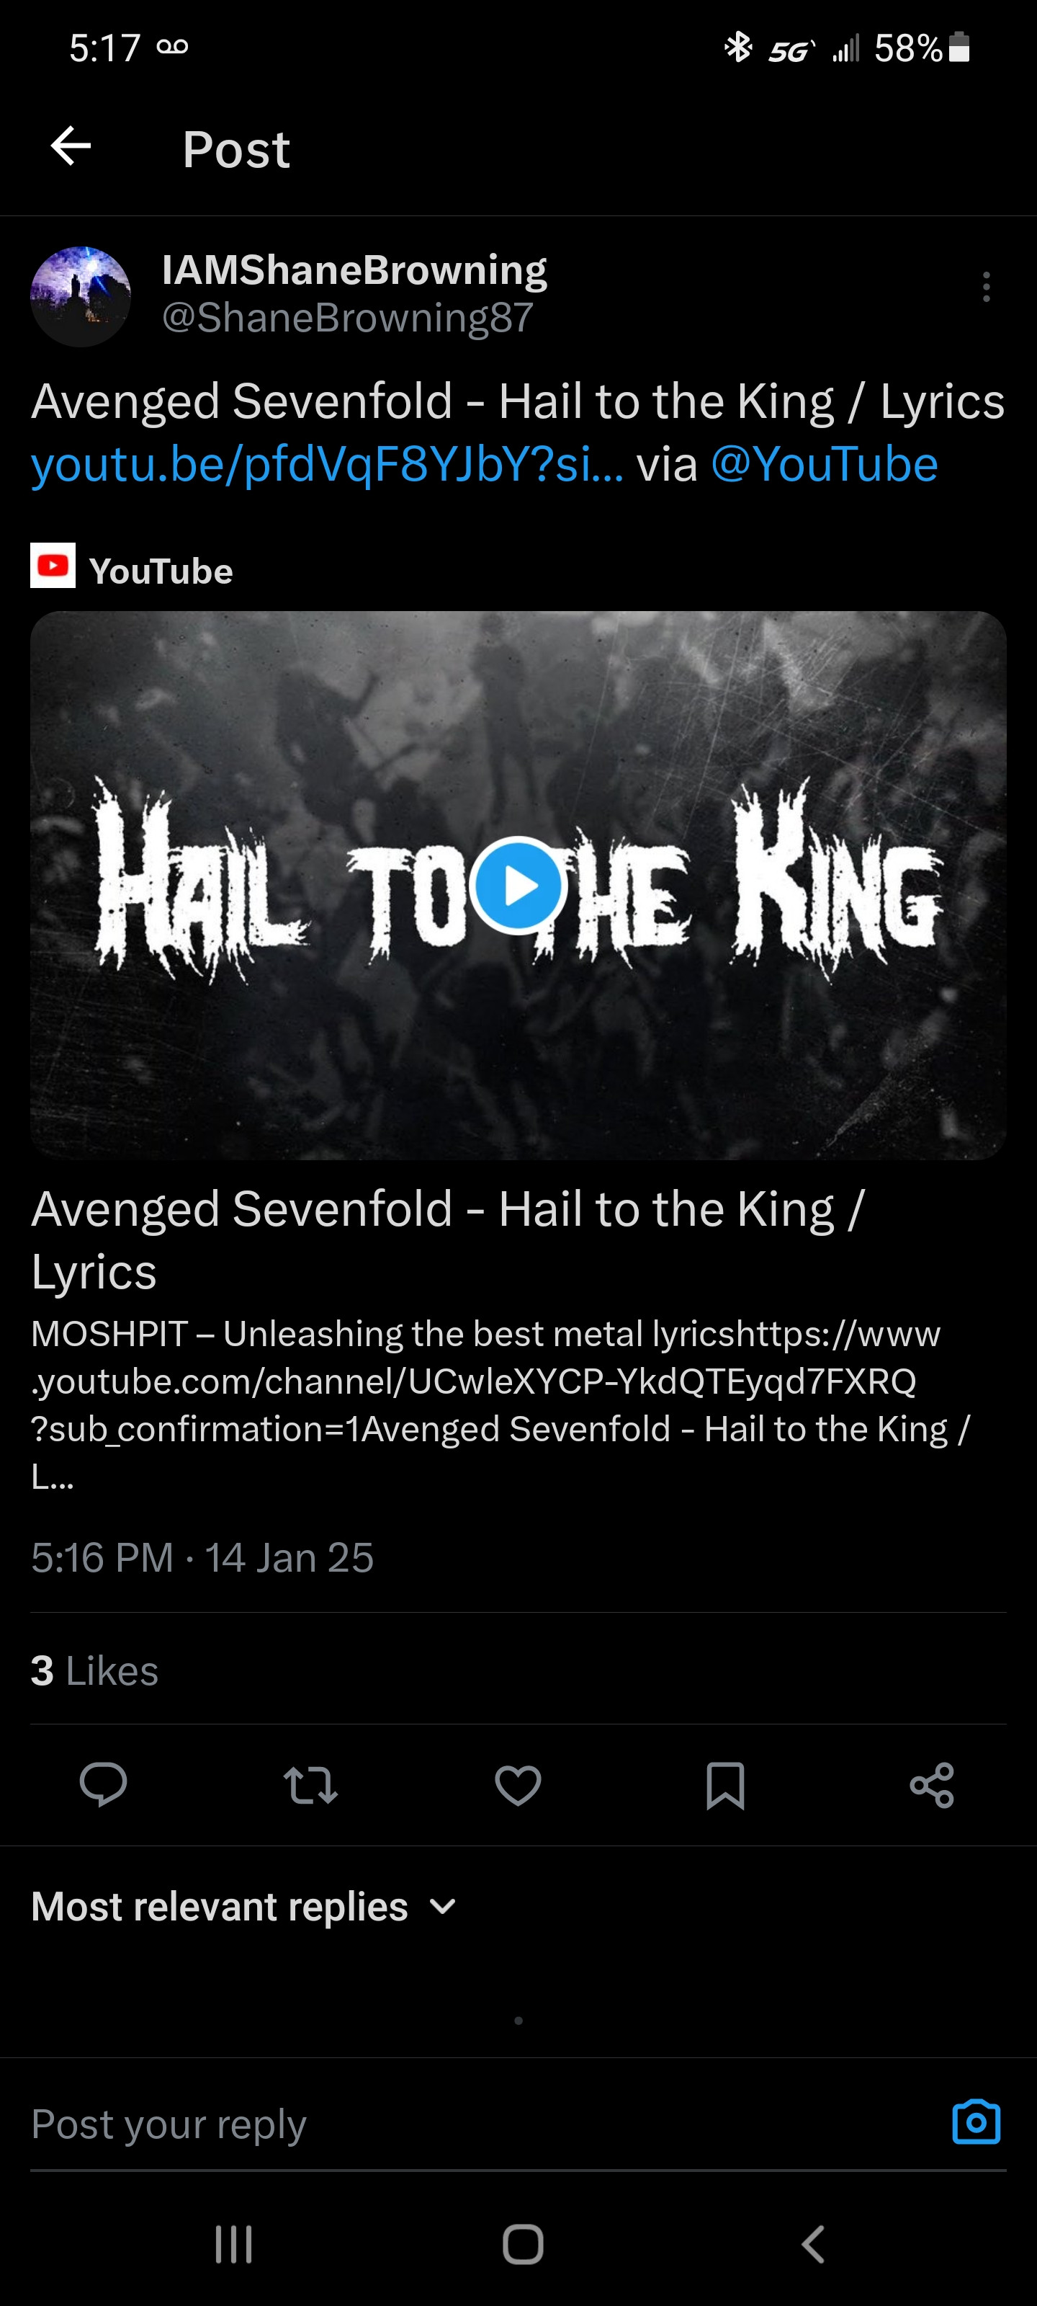Expand Most relevant replies dropdown

point(244,1907)
